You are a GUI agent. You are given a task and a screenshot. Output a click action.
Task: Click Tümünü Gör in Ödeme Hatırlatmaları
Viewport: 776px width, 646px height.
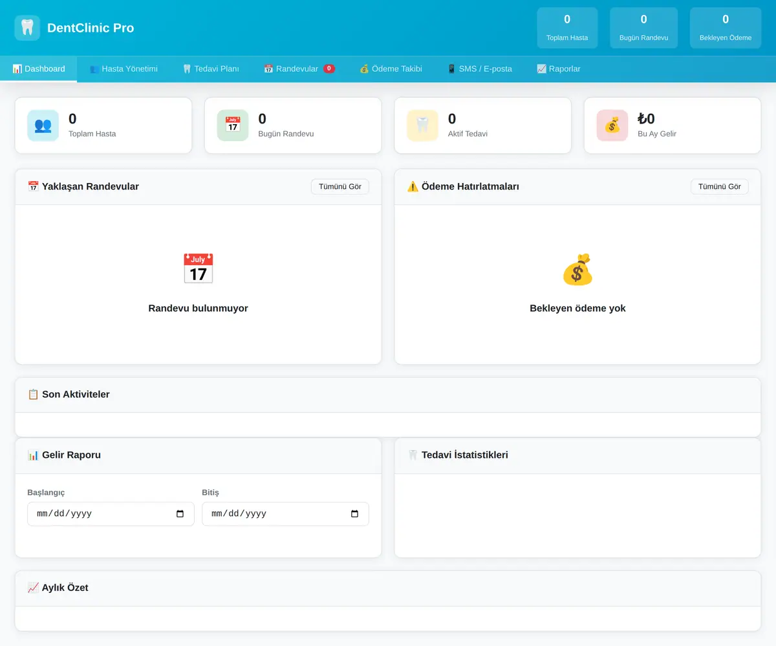click(720, 186)
